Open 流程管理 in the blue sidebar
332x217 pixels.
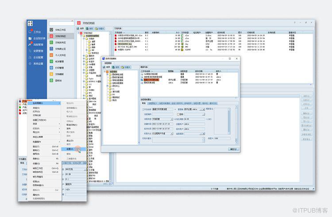click(x=36, y=45)
